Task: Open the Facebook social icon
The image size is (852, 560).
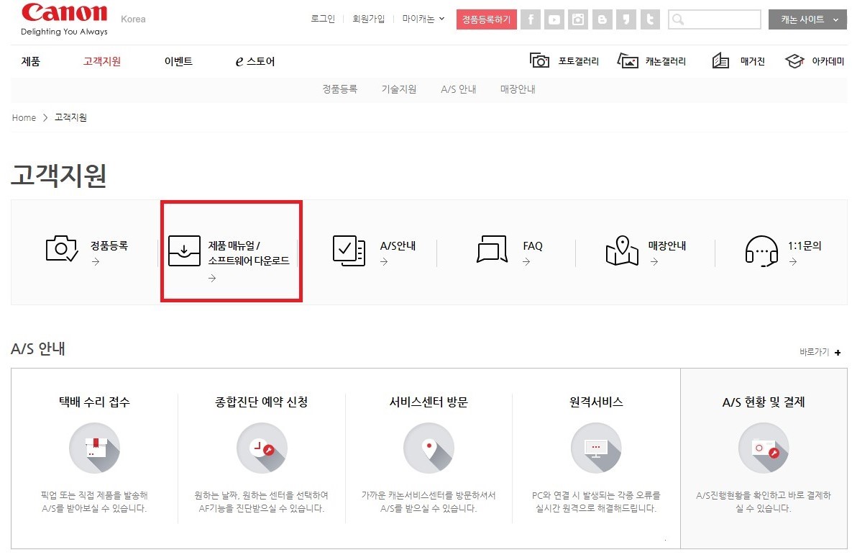Action: click(x=531, y=19)
